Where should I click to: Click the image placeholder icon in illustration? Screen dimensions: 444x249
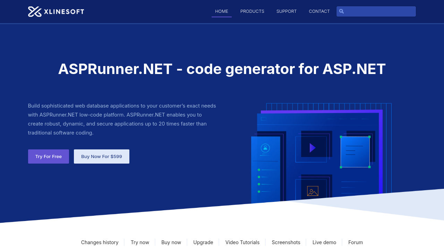(x=313, y=191)
